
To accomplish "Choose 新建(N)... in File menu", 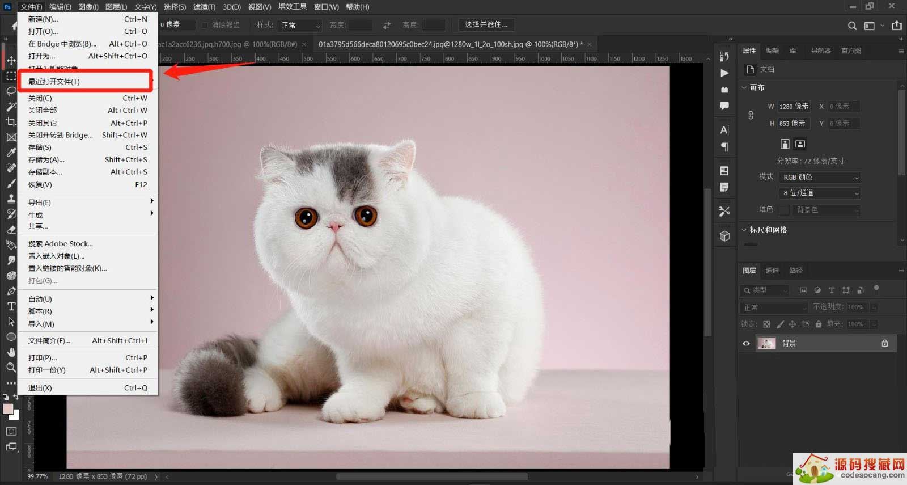I will tap(88, 19).
